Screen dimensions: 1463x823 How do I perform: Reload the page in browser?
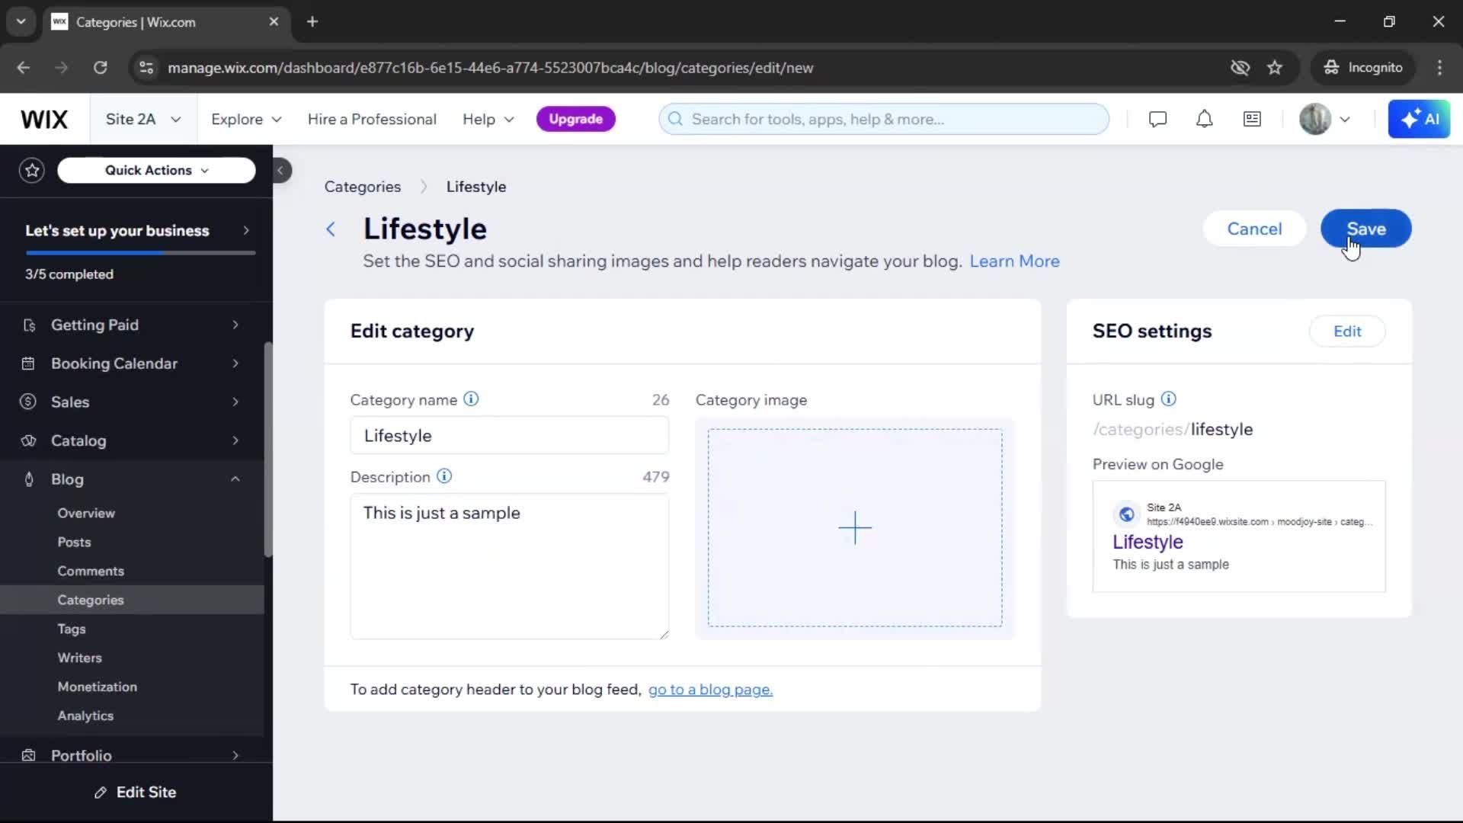(101, 68)
